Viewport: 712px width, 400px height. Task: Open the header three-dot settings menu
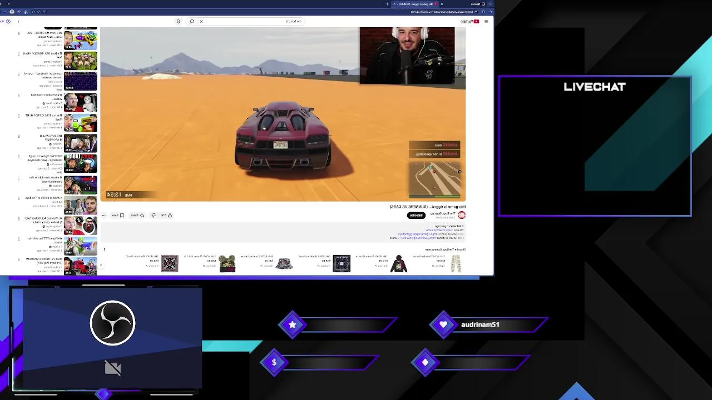(x=18, y=21)
